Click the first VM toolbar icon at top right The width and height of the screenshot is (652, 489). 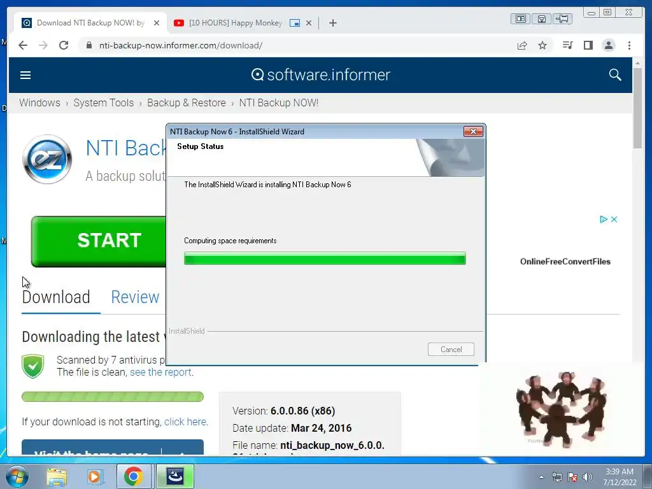tap(521, 18)
